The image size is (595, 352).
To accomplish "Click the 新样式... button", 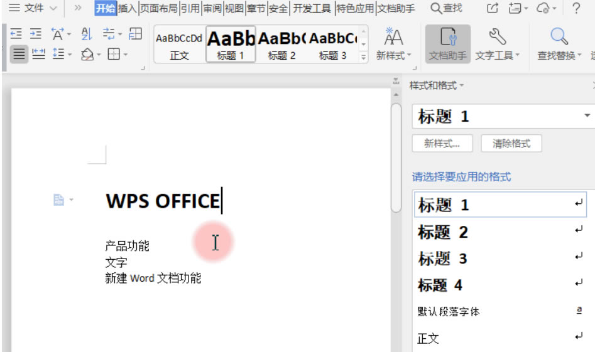I will [x=440, y=144].
